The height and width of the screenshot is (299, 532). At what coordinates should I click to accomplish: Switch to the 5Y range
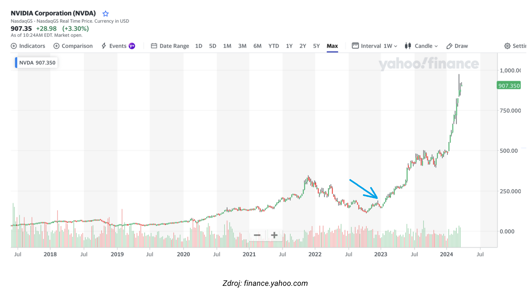coord(316,46)
